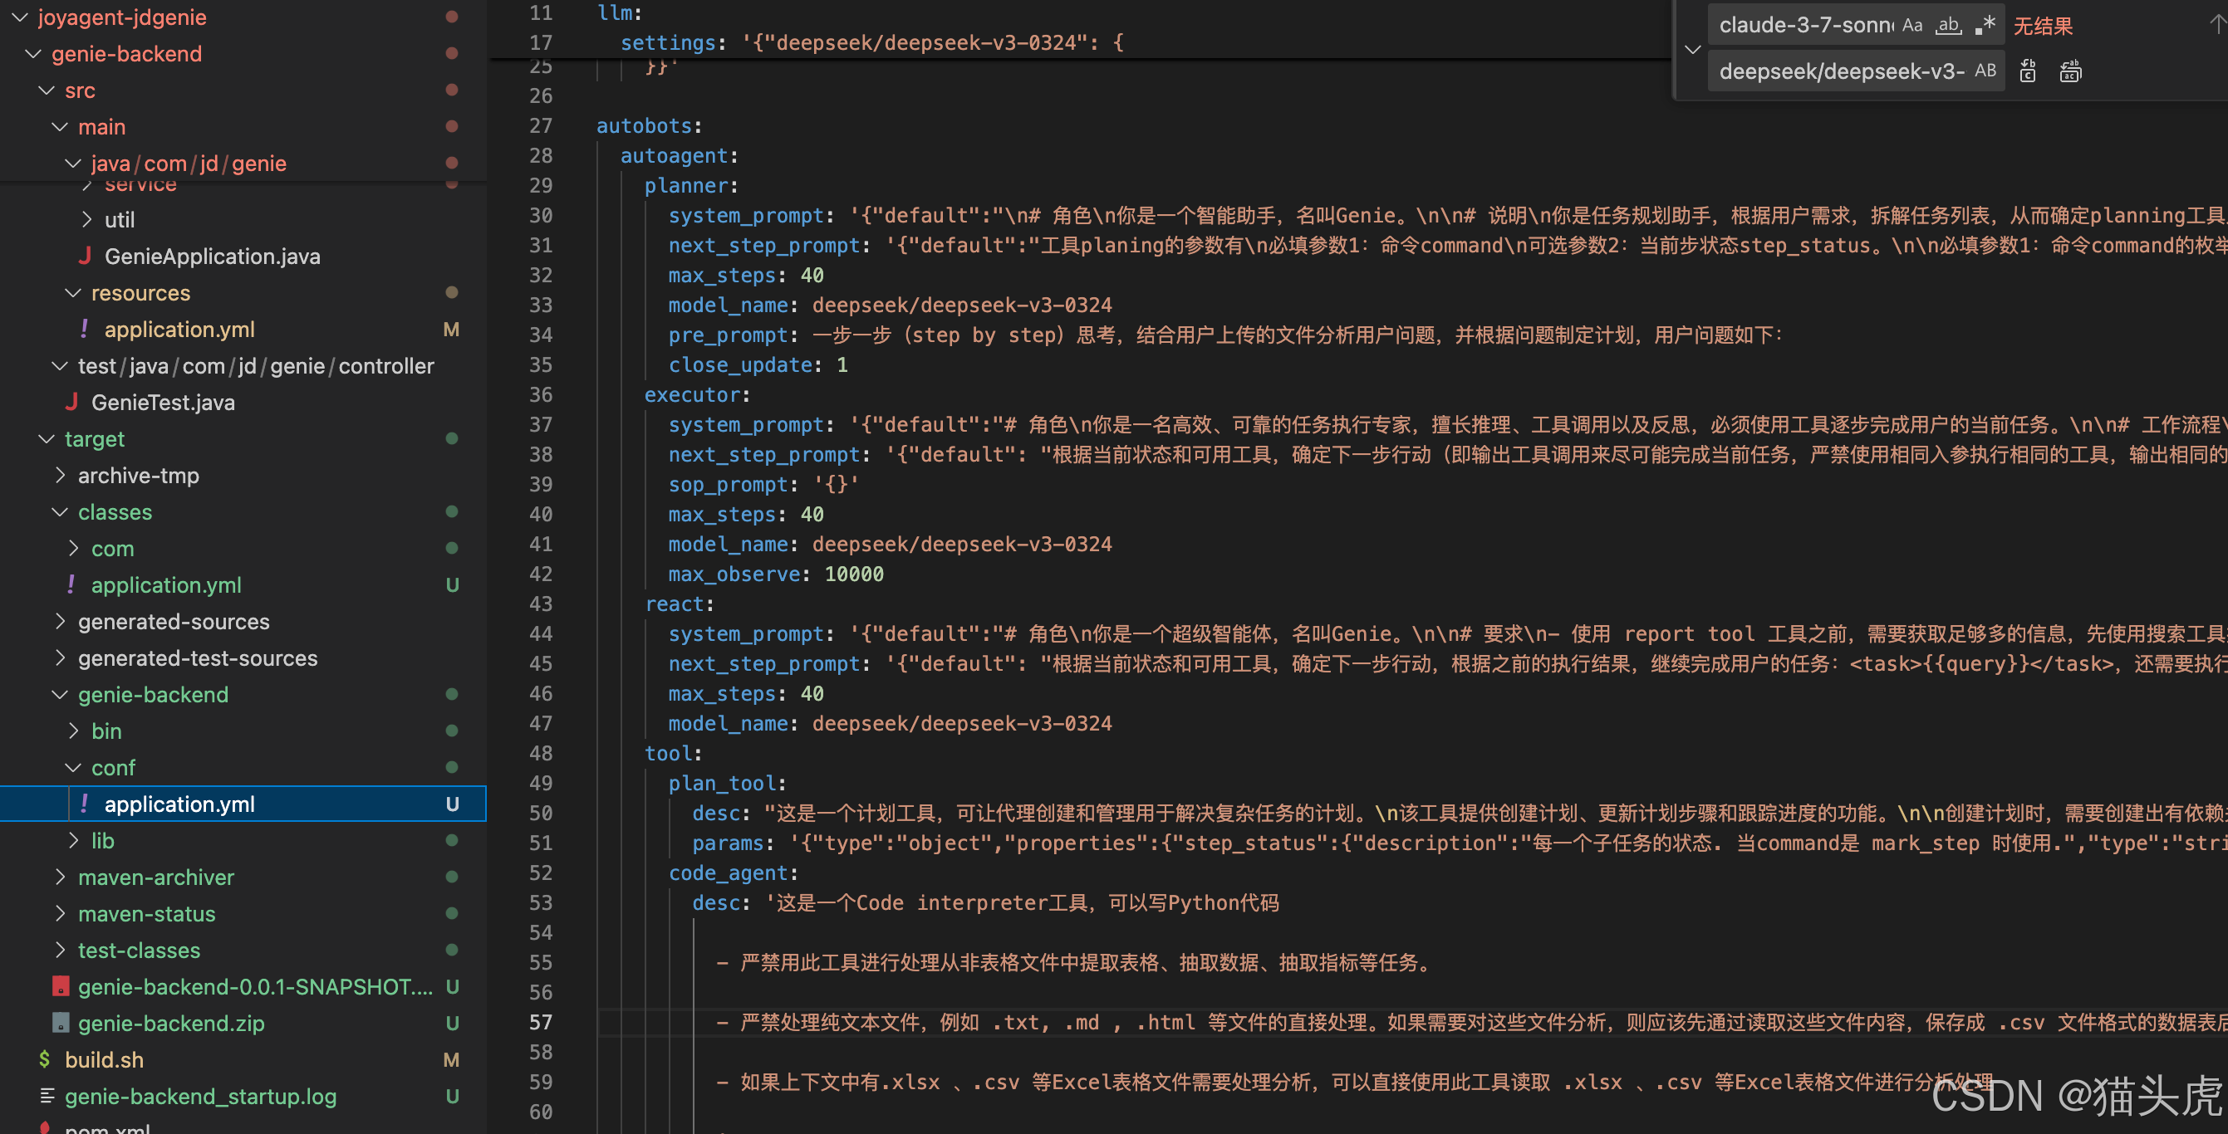The height and width of the screenshot is (1134, 2228).
Task: Toggle Match Case in find box
Action: tap(1911, 25)
